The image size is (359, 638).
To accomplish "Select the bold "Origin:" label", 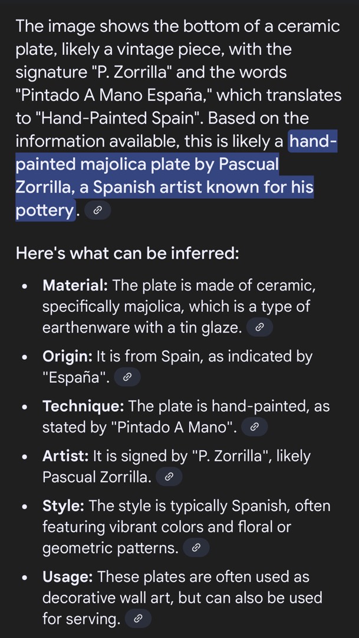I will (68, 357).
